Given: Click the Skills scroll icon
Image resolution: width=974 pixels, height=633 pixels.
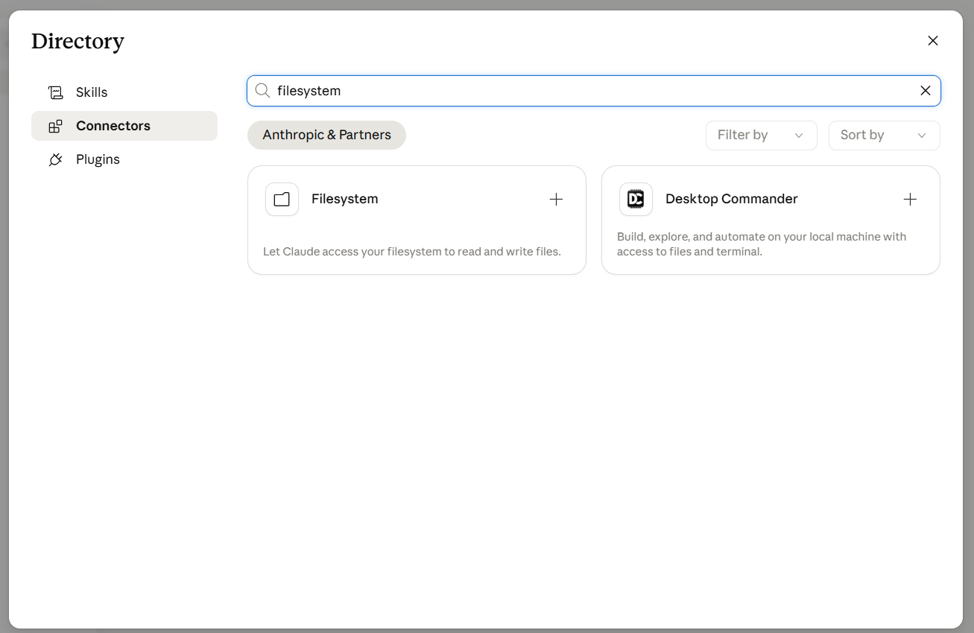Looking at the screenshot, I should 56,92.
